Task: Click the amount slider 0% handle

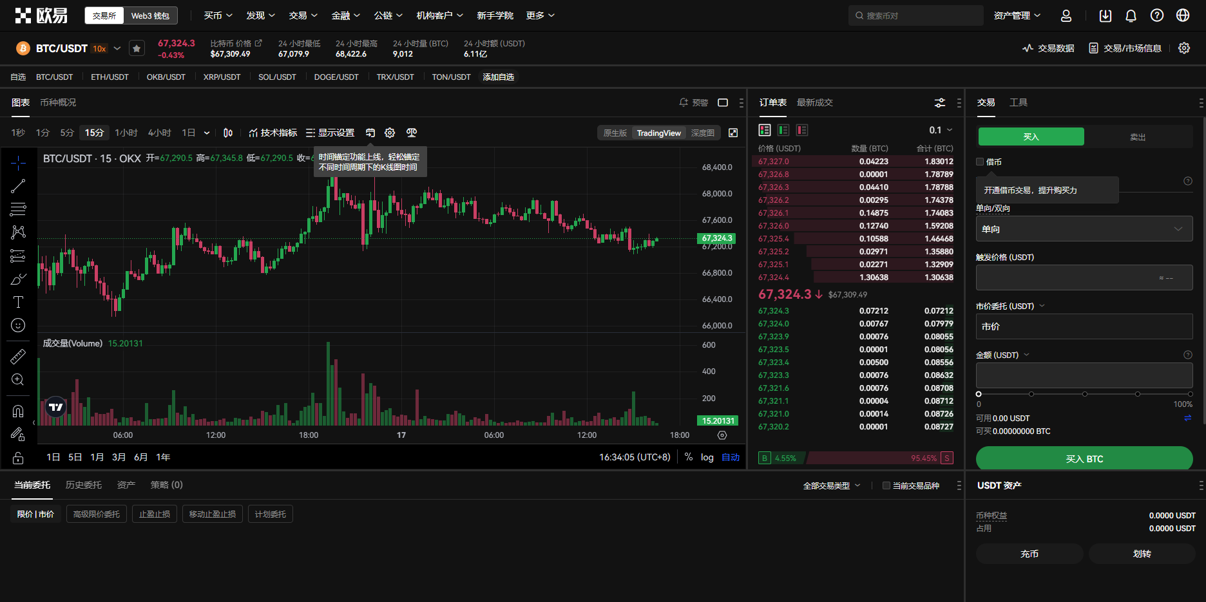Action: pyautogui.click(x=979, y=394)
